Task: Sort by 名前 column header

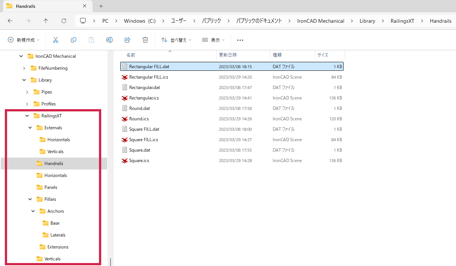Action: click(x=131, y=55)
